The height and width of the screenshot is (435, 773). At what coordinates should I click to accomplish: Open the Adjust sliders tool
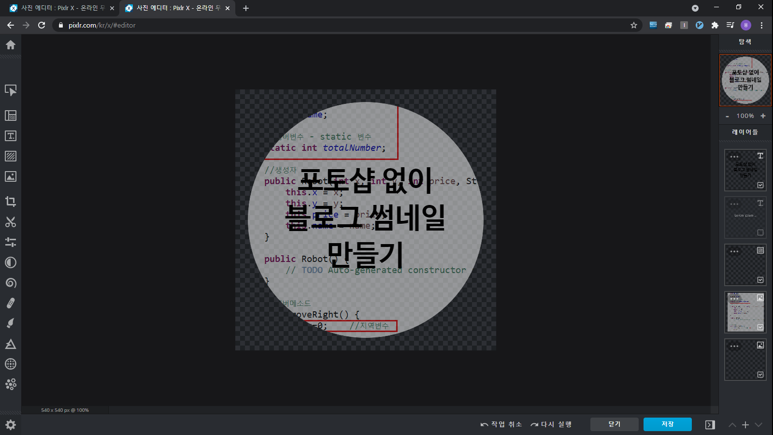click(x=11, y=242)
